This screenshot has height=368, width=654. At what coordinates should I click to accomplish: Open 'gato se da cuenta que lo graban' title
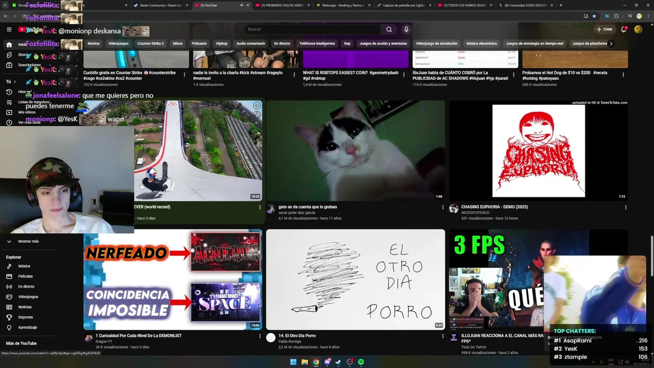point(308,207)
